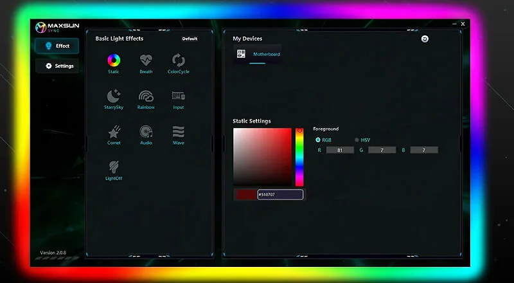Switch to HSV color mode
Viewport: 514px width, 283px height.
pyautogui.click(x=357, y=140)
